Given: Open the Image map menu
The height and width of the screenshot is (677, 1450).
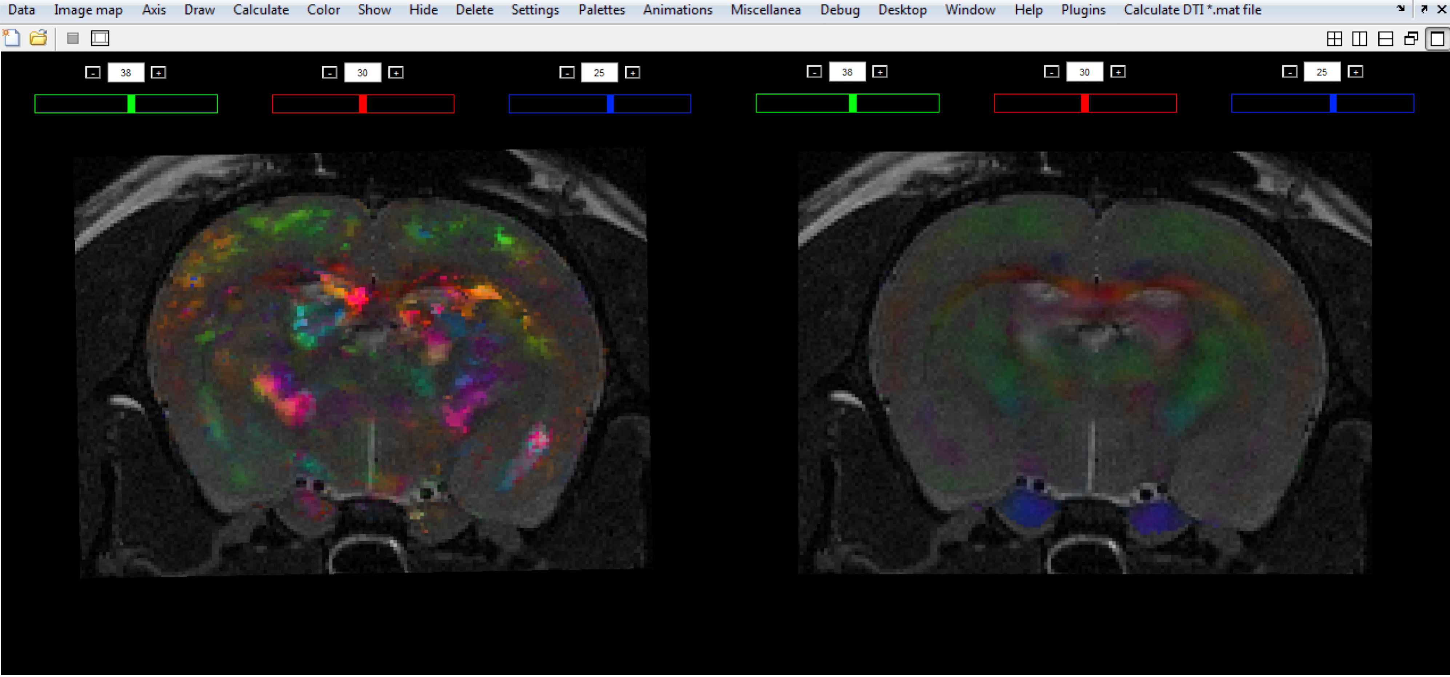Looking at the screenshot, I should pyautogui.click(x=88, y=9).
